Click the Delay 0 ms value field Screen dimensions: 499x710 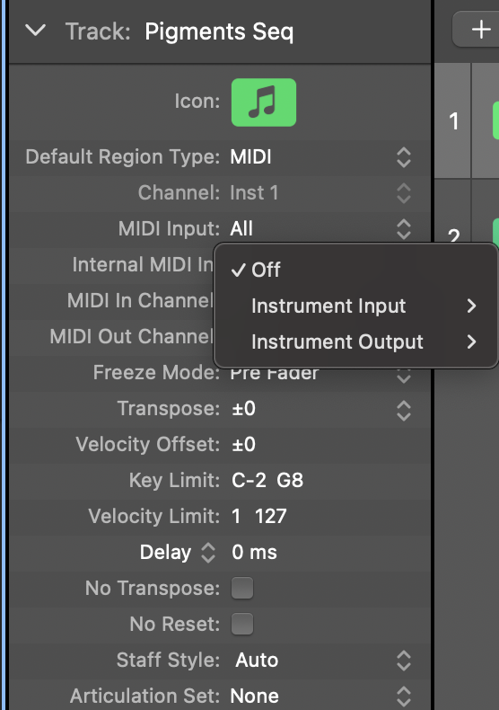coord(255,553)
